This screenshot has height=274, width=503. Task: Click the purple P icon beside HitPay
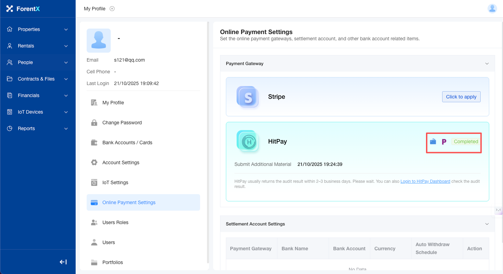(x=444, y=141)
